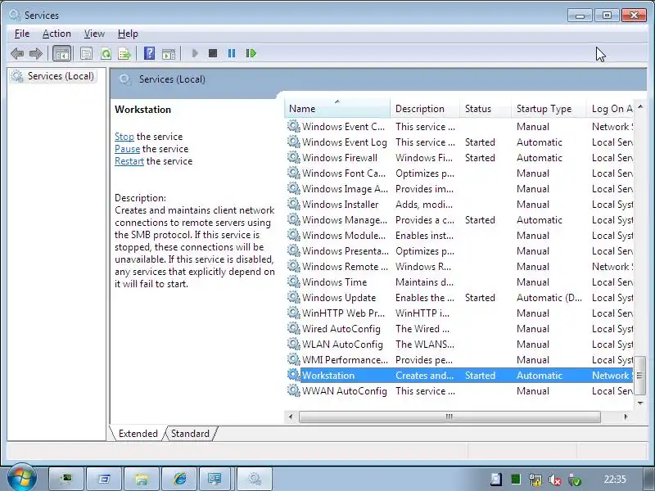
Task: Select Services (Local) in the console tree
Action: pos(53,76)
